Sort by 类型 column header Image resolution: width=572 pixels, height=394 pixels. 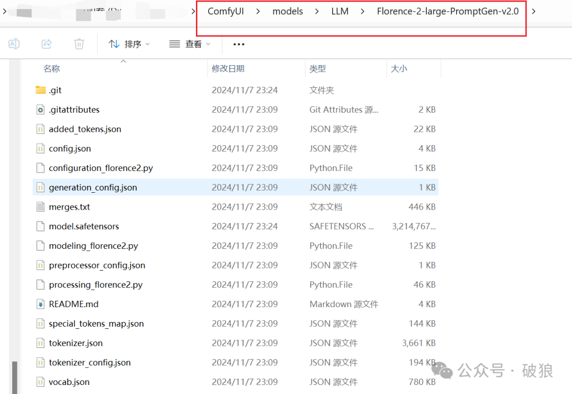[x=317, y=69]
